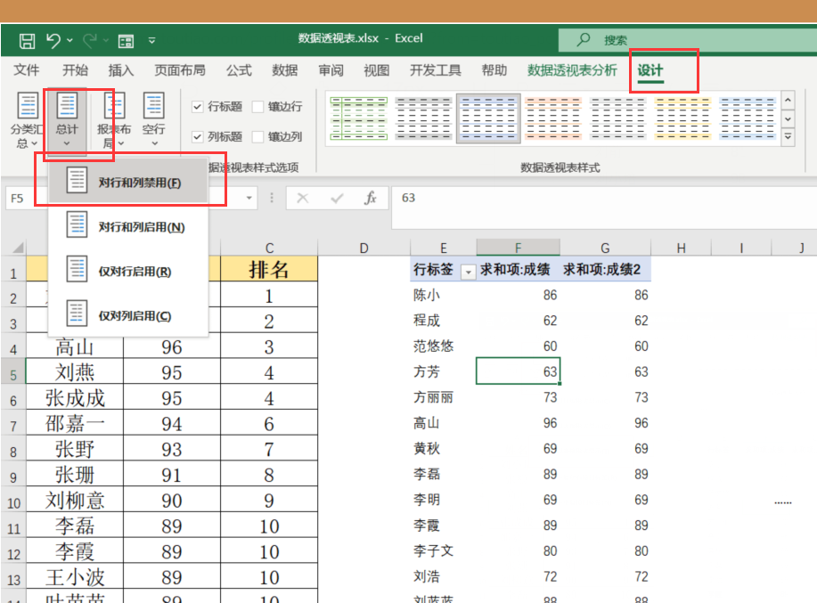
Task: Click the Save icon in quick access toolbar
Action: pos(27,41)
